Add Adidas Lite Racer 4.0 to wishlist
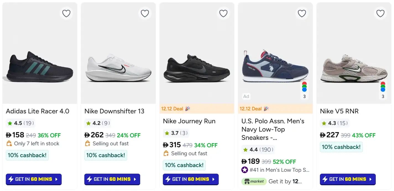 (66, 13)
